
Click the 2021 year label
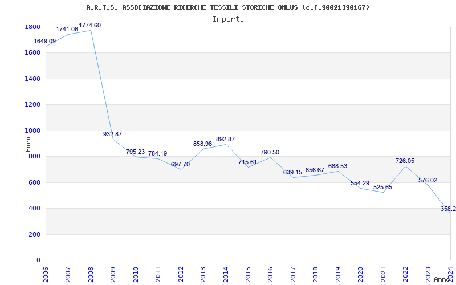pyautogui.click(x=383, y=275)
